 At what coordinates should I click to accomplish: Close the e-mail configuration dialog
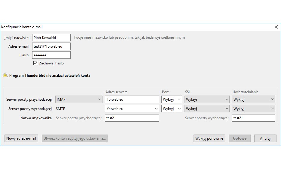[x=276, y=27]
